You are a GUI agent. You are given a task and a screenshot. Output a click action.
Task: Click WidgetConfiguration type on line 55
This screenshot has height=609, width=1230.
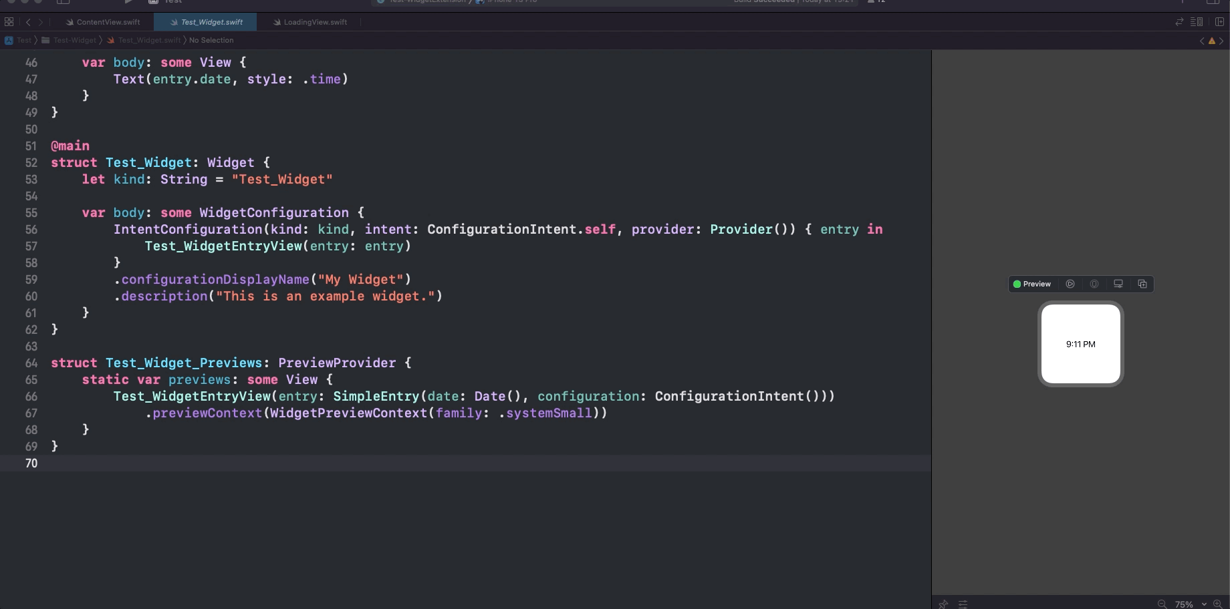(x=274, y=212)
